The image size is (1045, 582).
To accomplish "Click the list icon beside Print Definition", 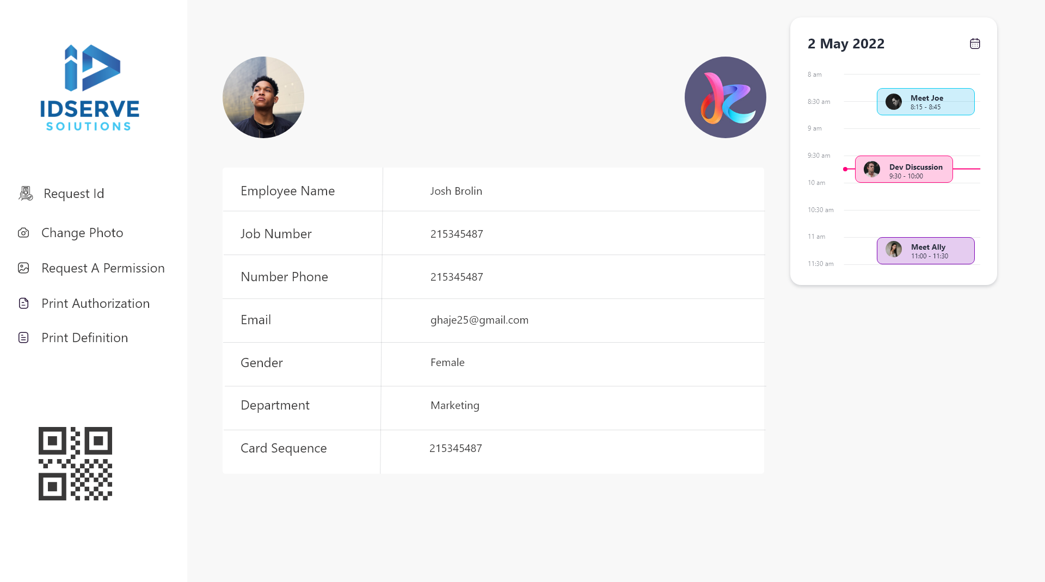I will [23, 338].
